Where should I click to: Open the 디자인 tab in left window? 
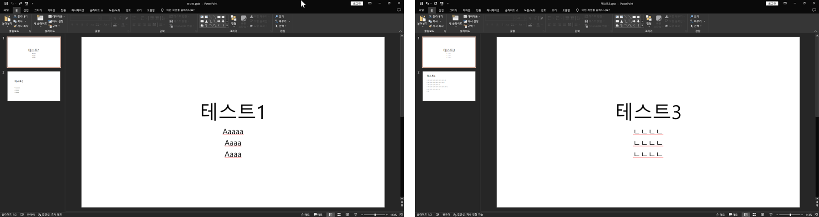click(x=51, y=10)
